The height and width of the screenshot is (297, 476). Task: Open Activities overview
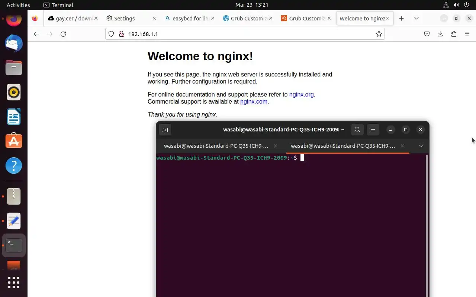[x=18, y=5]
